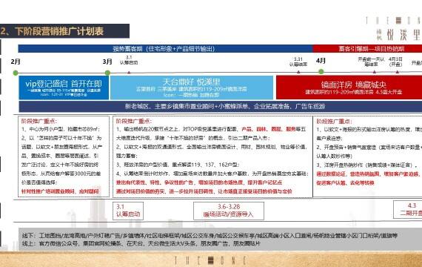Screen dimensions: 422x267
Task: Select the 3.1 认筹启动 triangle marker
Action: (129, 73)
